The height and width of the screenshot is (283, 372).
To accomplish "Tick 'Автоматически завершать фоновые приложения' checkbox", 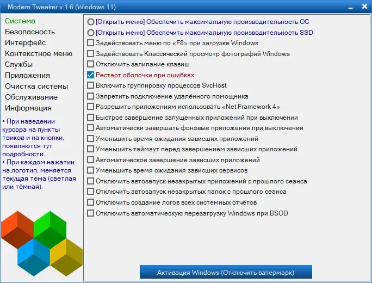I will [x=90, y=128].
